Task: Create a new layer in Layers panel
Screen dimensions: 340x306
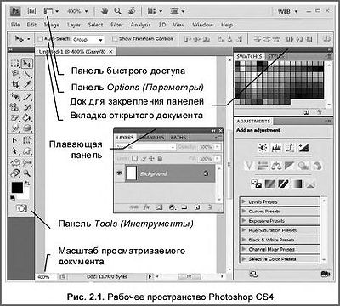Action: pyautogui.click(x=197, y=207)
